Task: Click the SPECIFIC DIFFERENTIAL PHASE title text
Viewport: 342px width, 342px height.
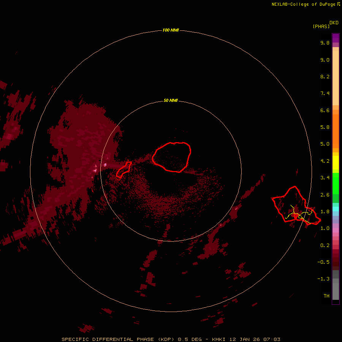Action: 108,339
